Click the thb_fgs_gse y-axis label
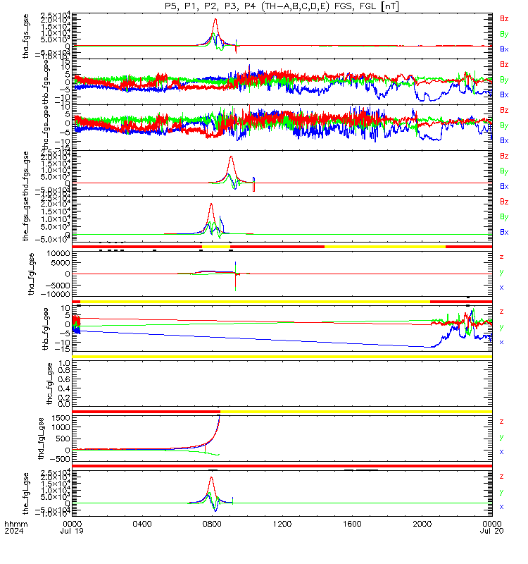Viewport: 528px width, 564px height. [46, 82]
